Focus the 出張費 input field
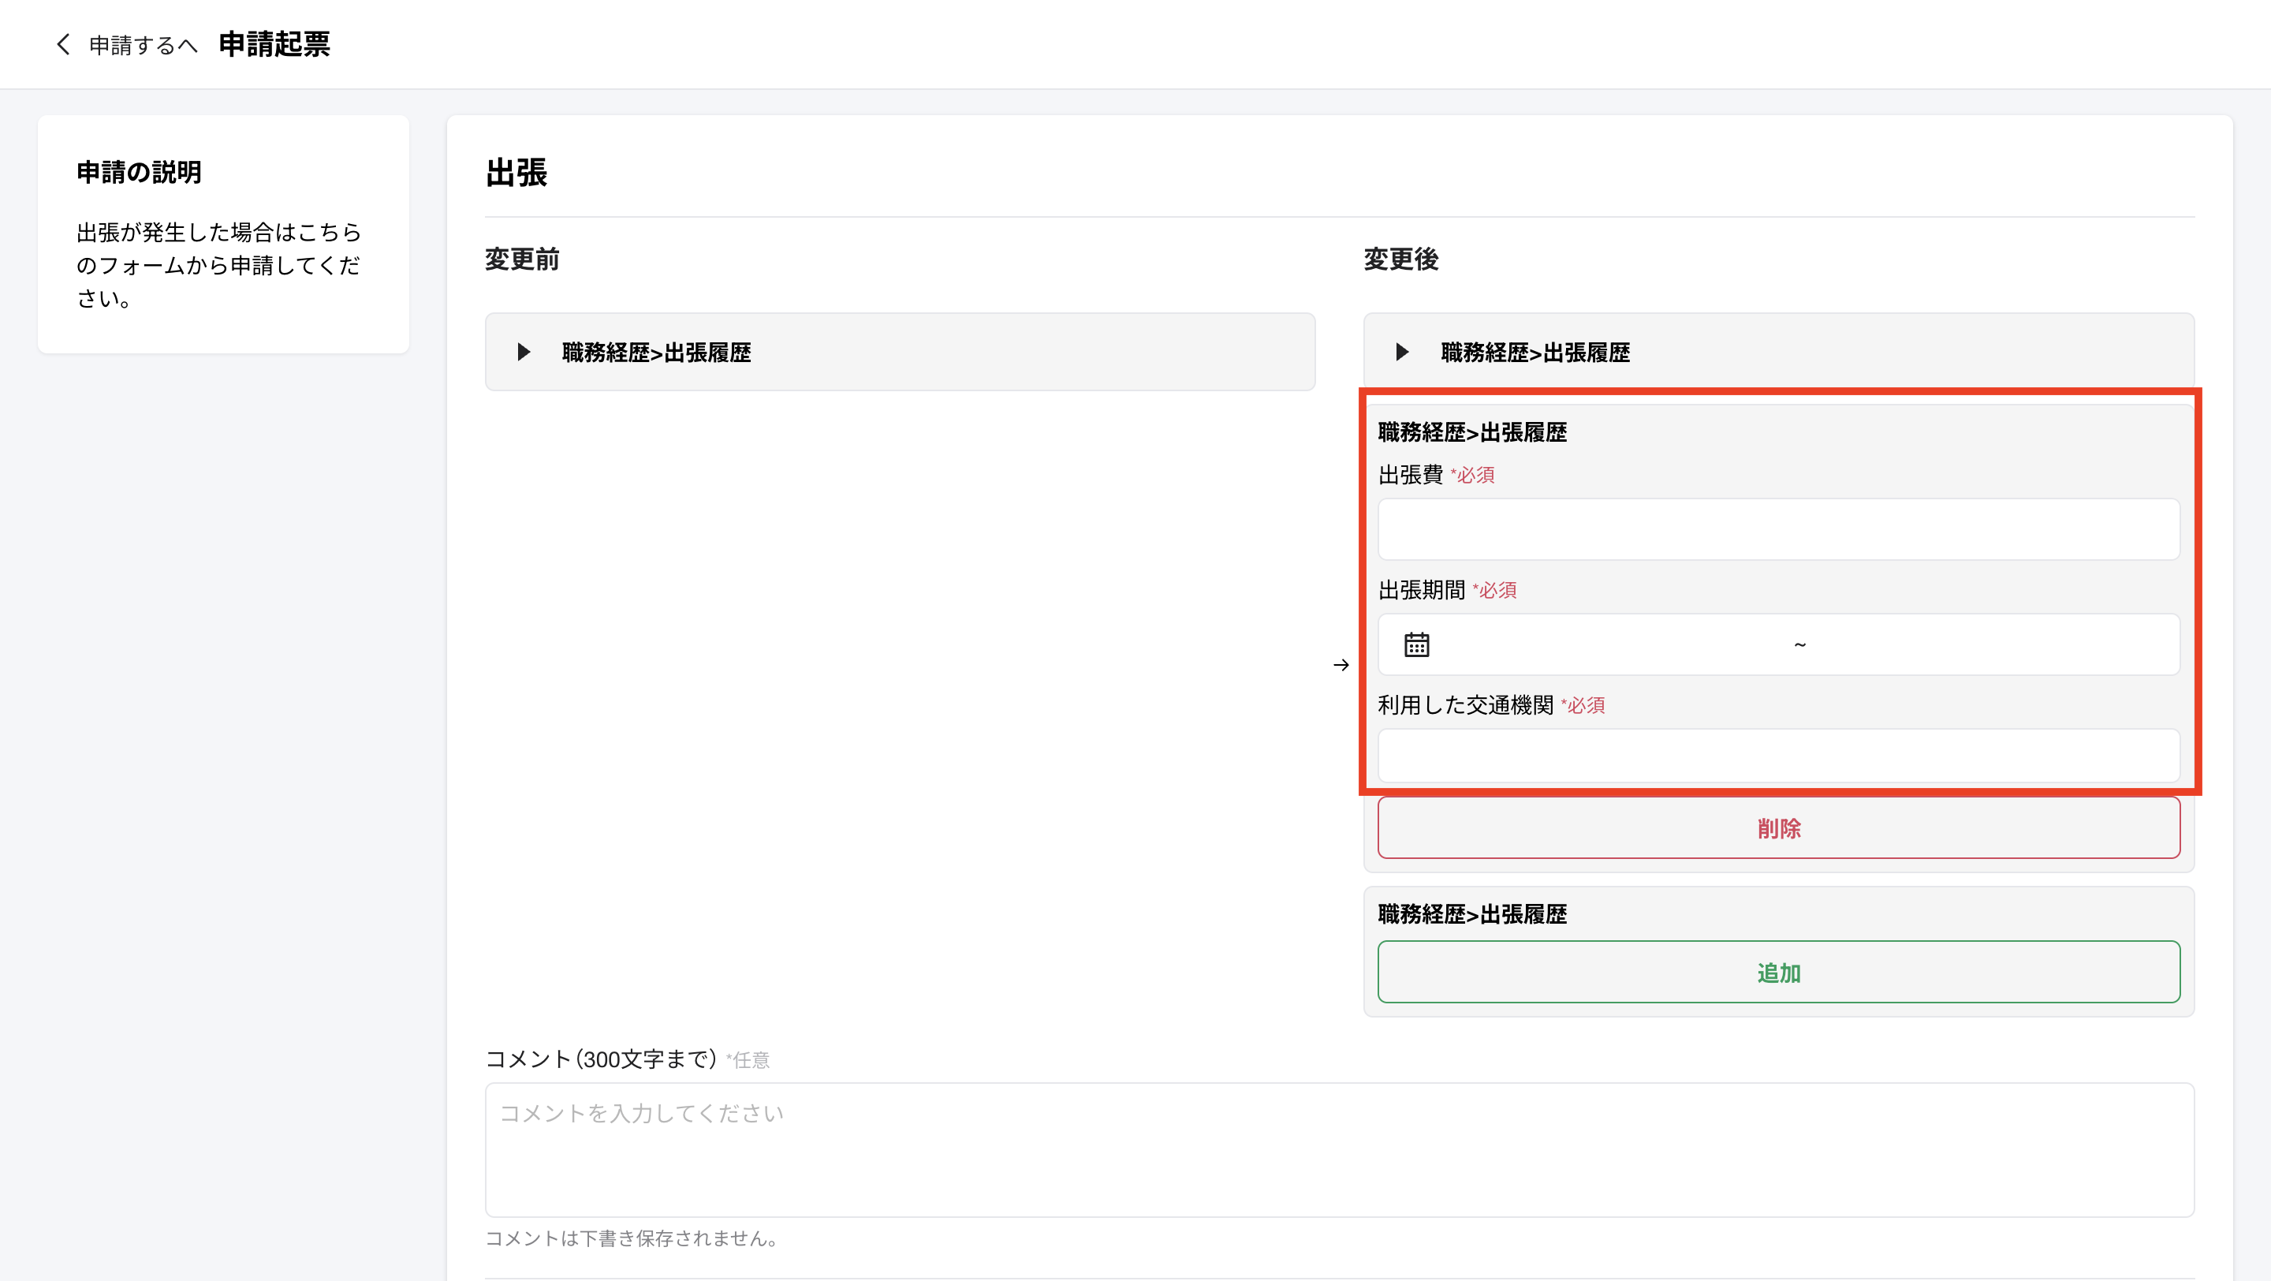Viewport: 2271px width, 1281px height. [1778, 529]
